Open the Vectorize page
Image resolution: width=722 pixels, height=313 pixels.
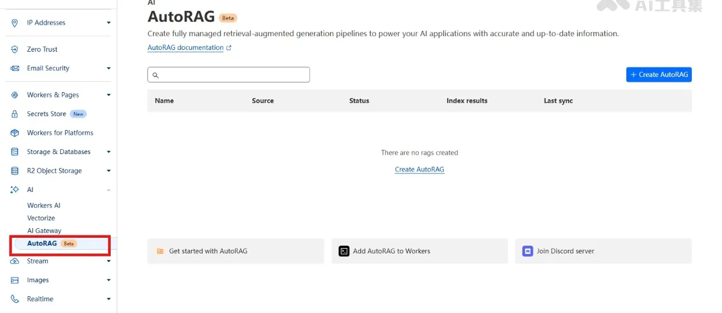[x=41, y=218]
